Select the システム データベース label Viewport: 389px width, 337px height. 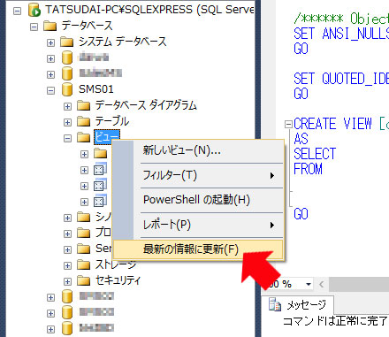coord(122,42)
